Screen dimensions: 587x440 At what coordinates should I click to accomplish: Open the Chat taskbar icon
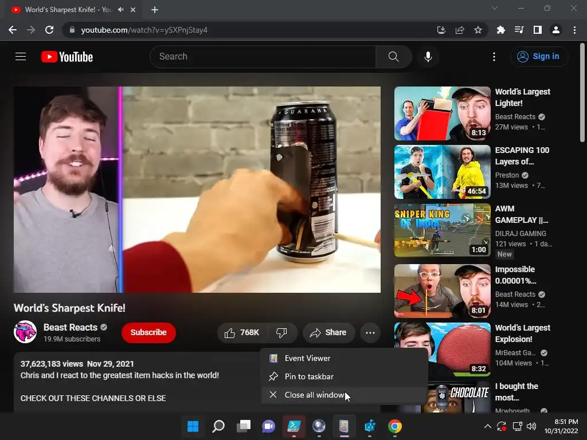268,426
